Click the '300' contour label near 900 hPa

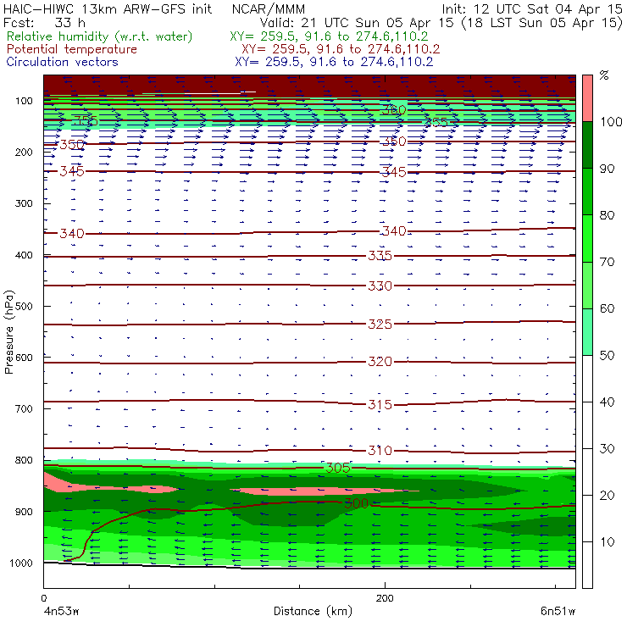click(x=356, y=503)
